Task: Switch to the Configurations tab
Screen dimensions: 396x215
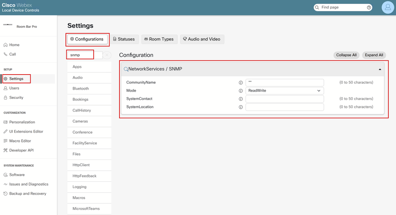Action: point(87,39)
